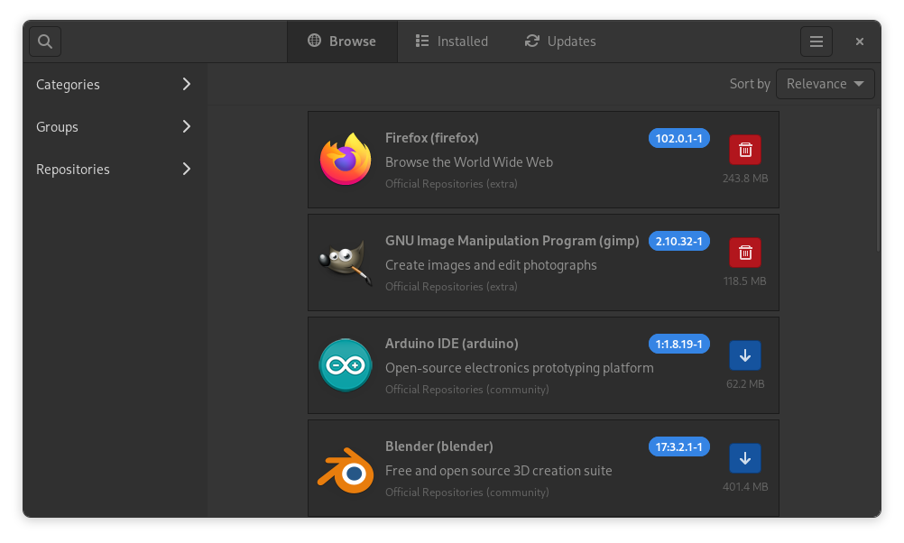The image size is (904, 543).
Task: Click Arduino's 'Official Repositories (community)' label
Action: [x=467, y=390]
